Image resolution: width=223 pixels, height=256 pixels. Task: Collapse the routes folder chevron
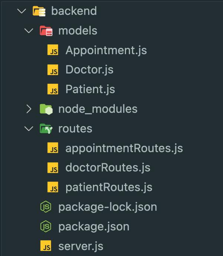(29, 129)
